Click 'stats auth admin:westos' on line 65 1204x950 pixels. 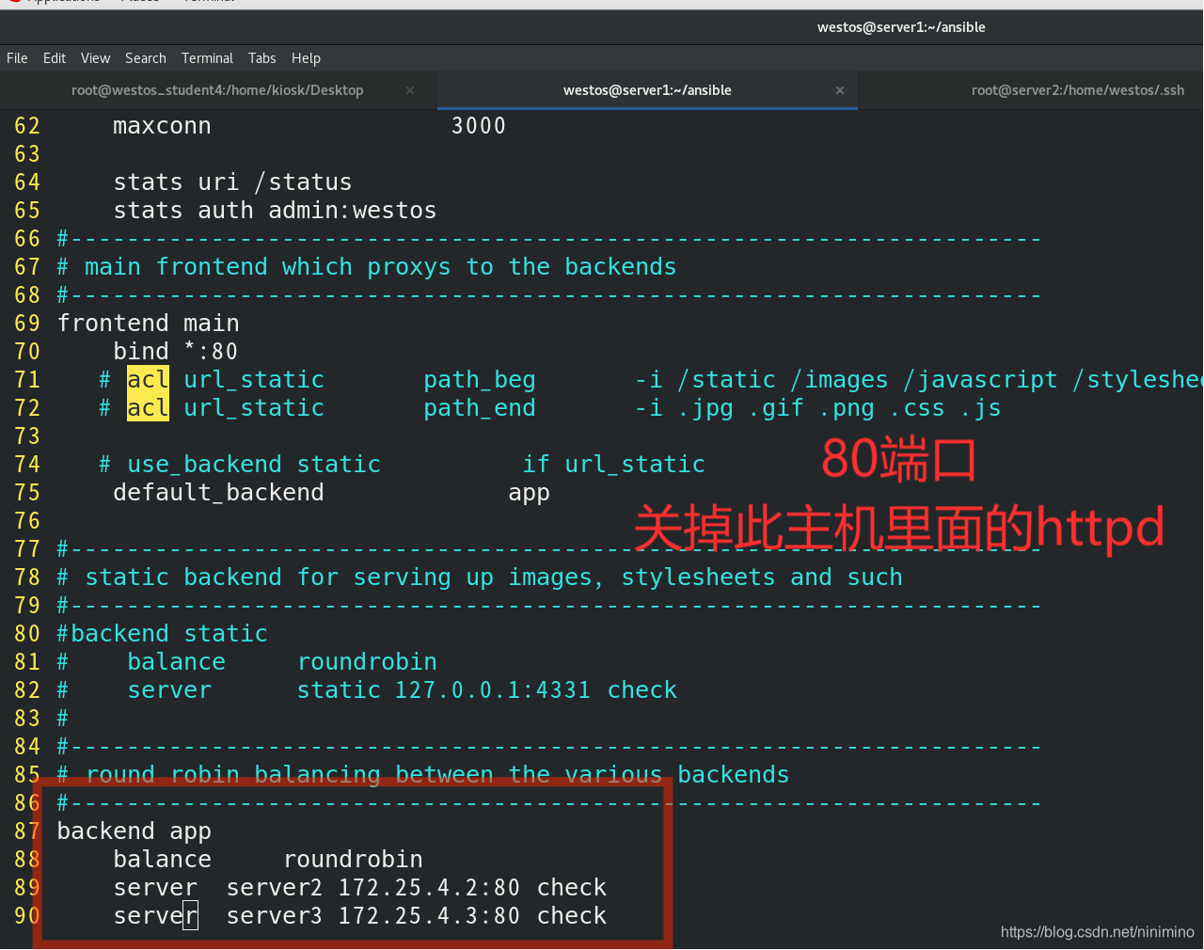click(275, 211)
